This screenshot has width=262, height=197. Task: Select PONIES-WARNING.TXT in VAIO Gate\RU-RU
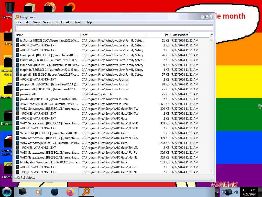click(113, 167)
